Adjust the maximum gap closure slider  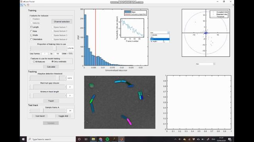[x=48, y=87]
